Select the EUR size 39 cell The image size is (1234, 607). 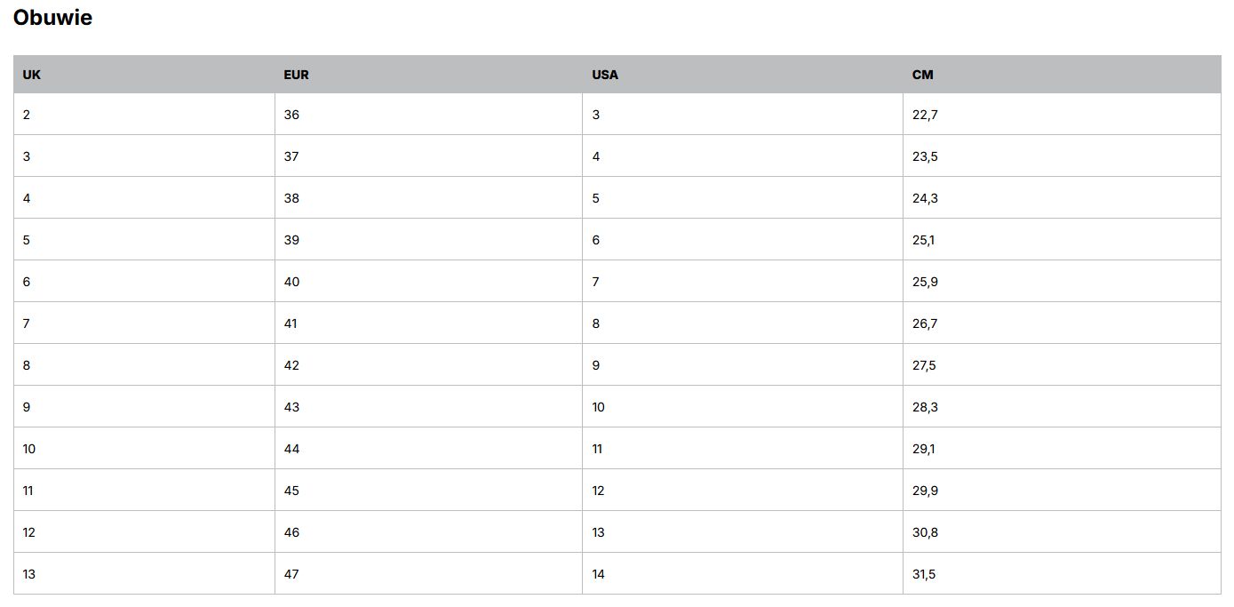click(x=291, y=240)
